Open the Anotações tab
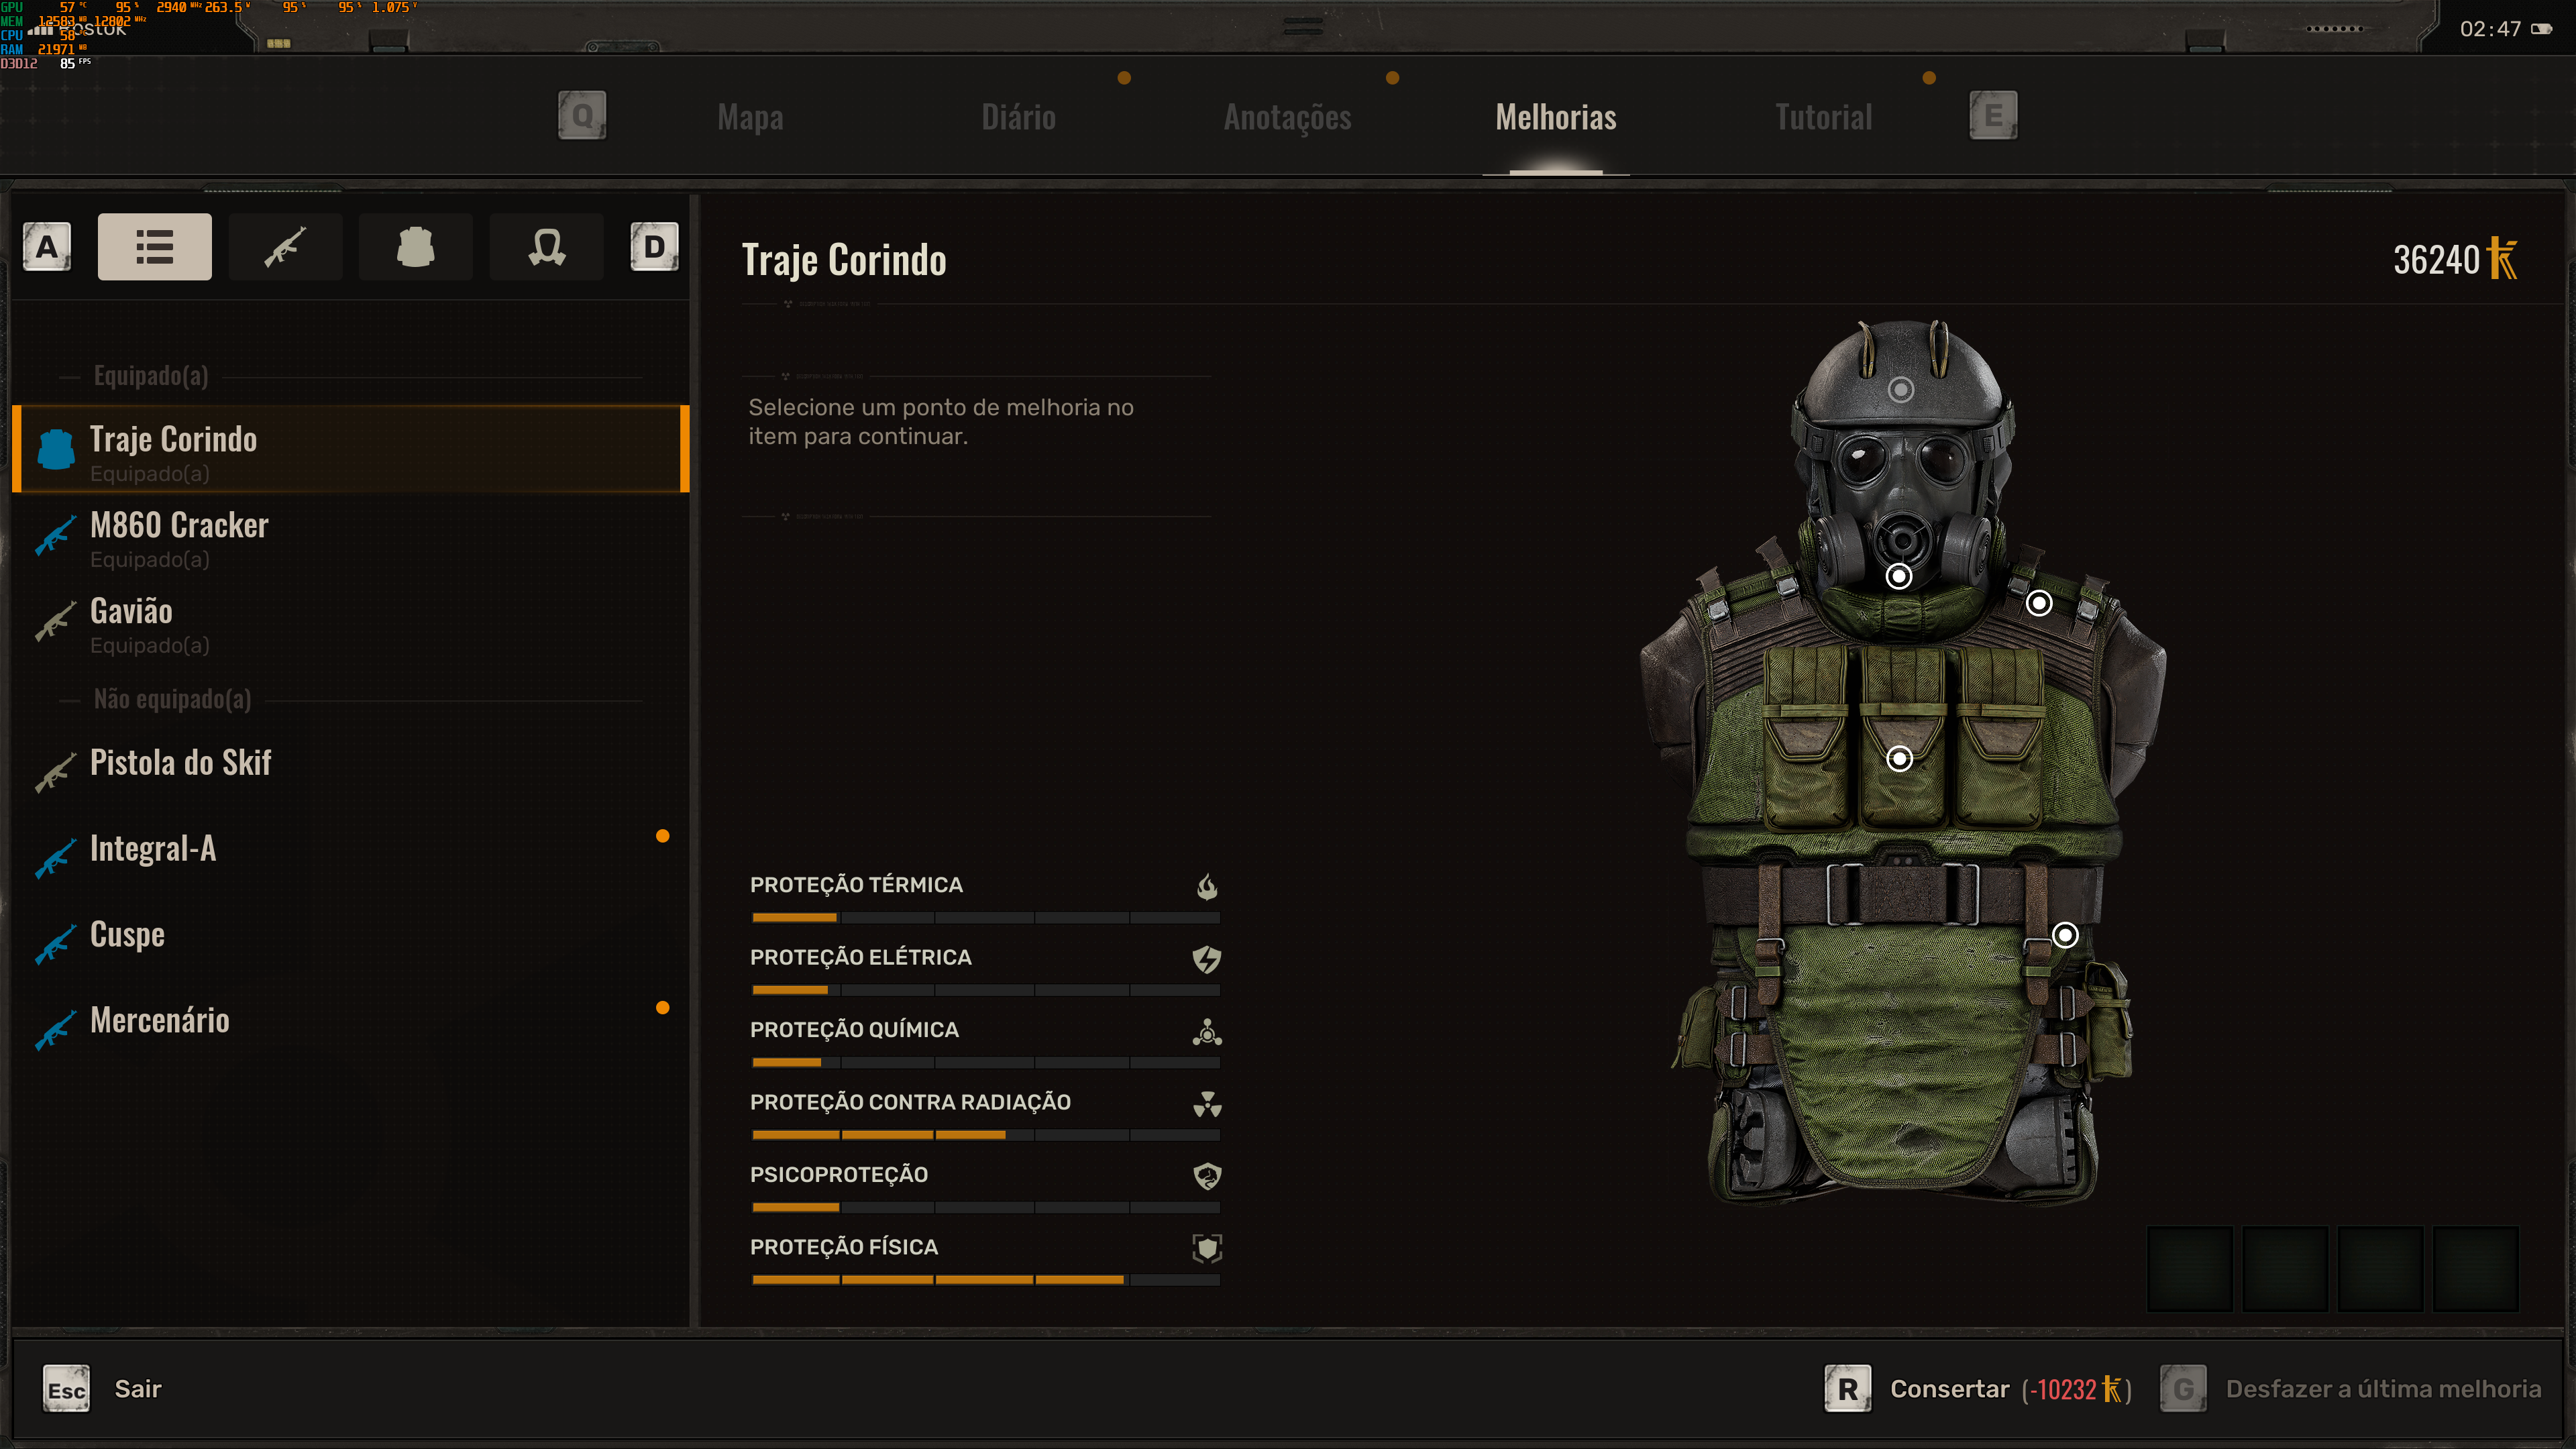The image size is (2576, 1449). [1287, 117]
